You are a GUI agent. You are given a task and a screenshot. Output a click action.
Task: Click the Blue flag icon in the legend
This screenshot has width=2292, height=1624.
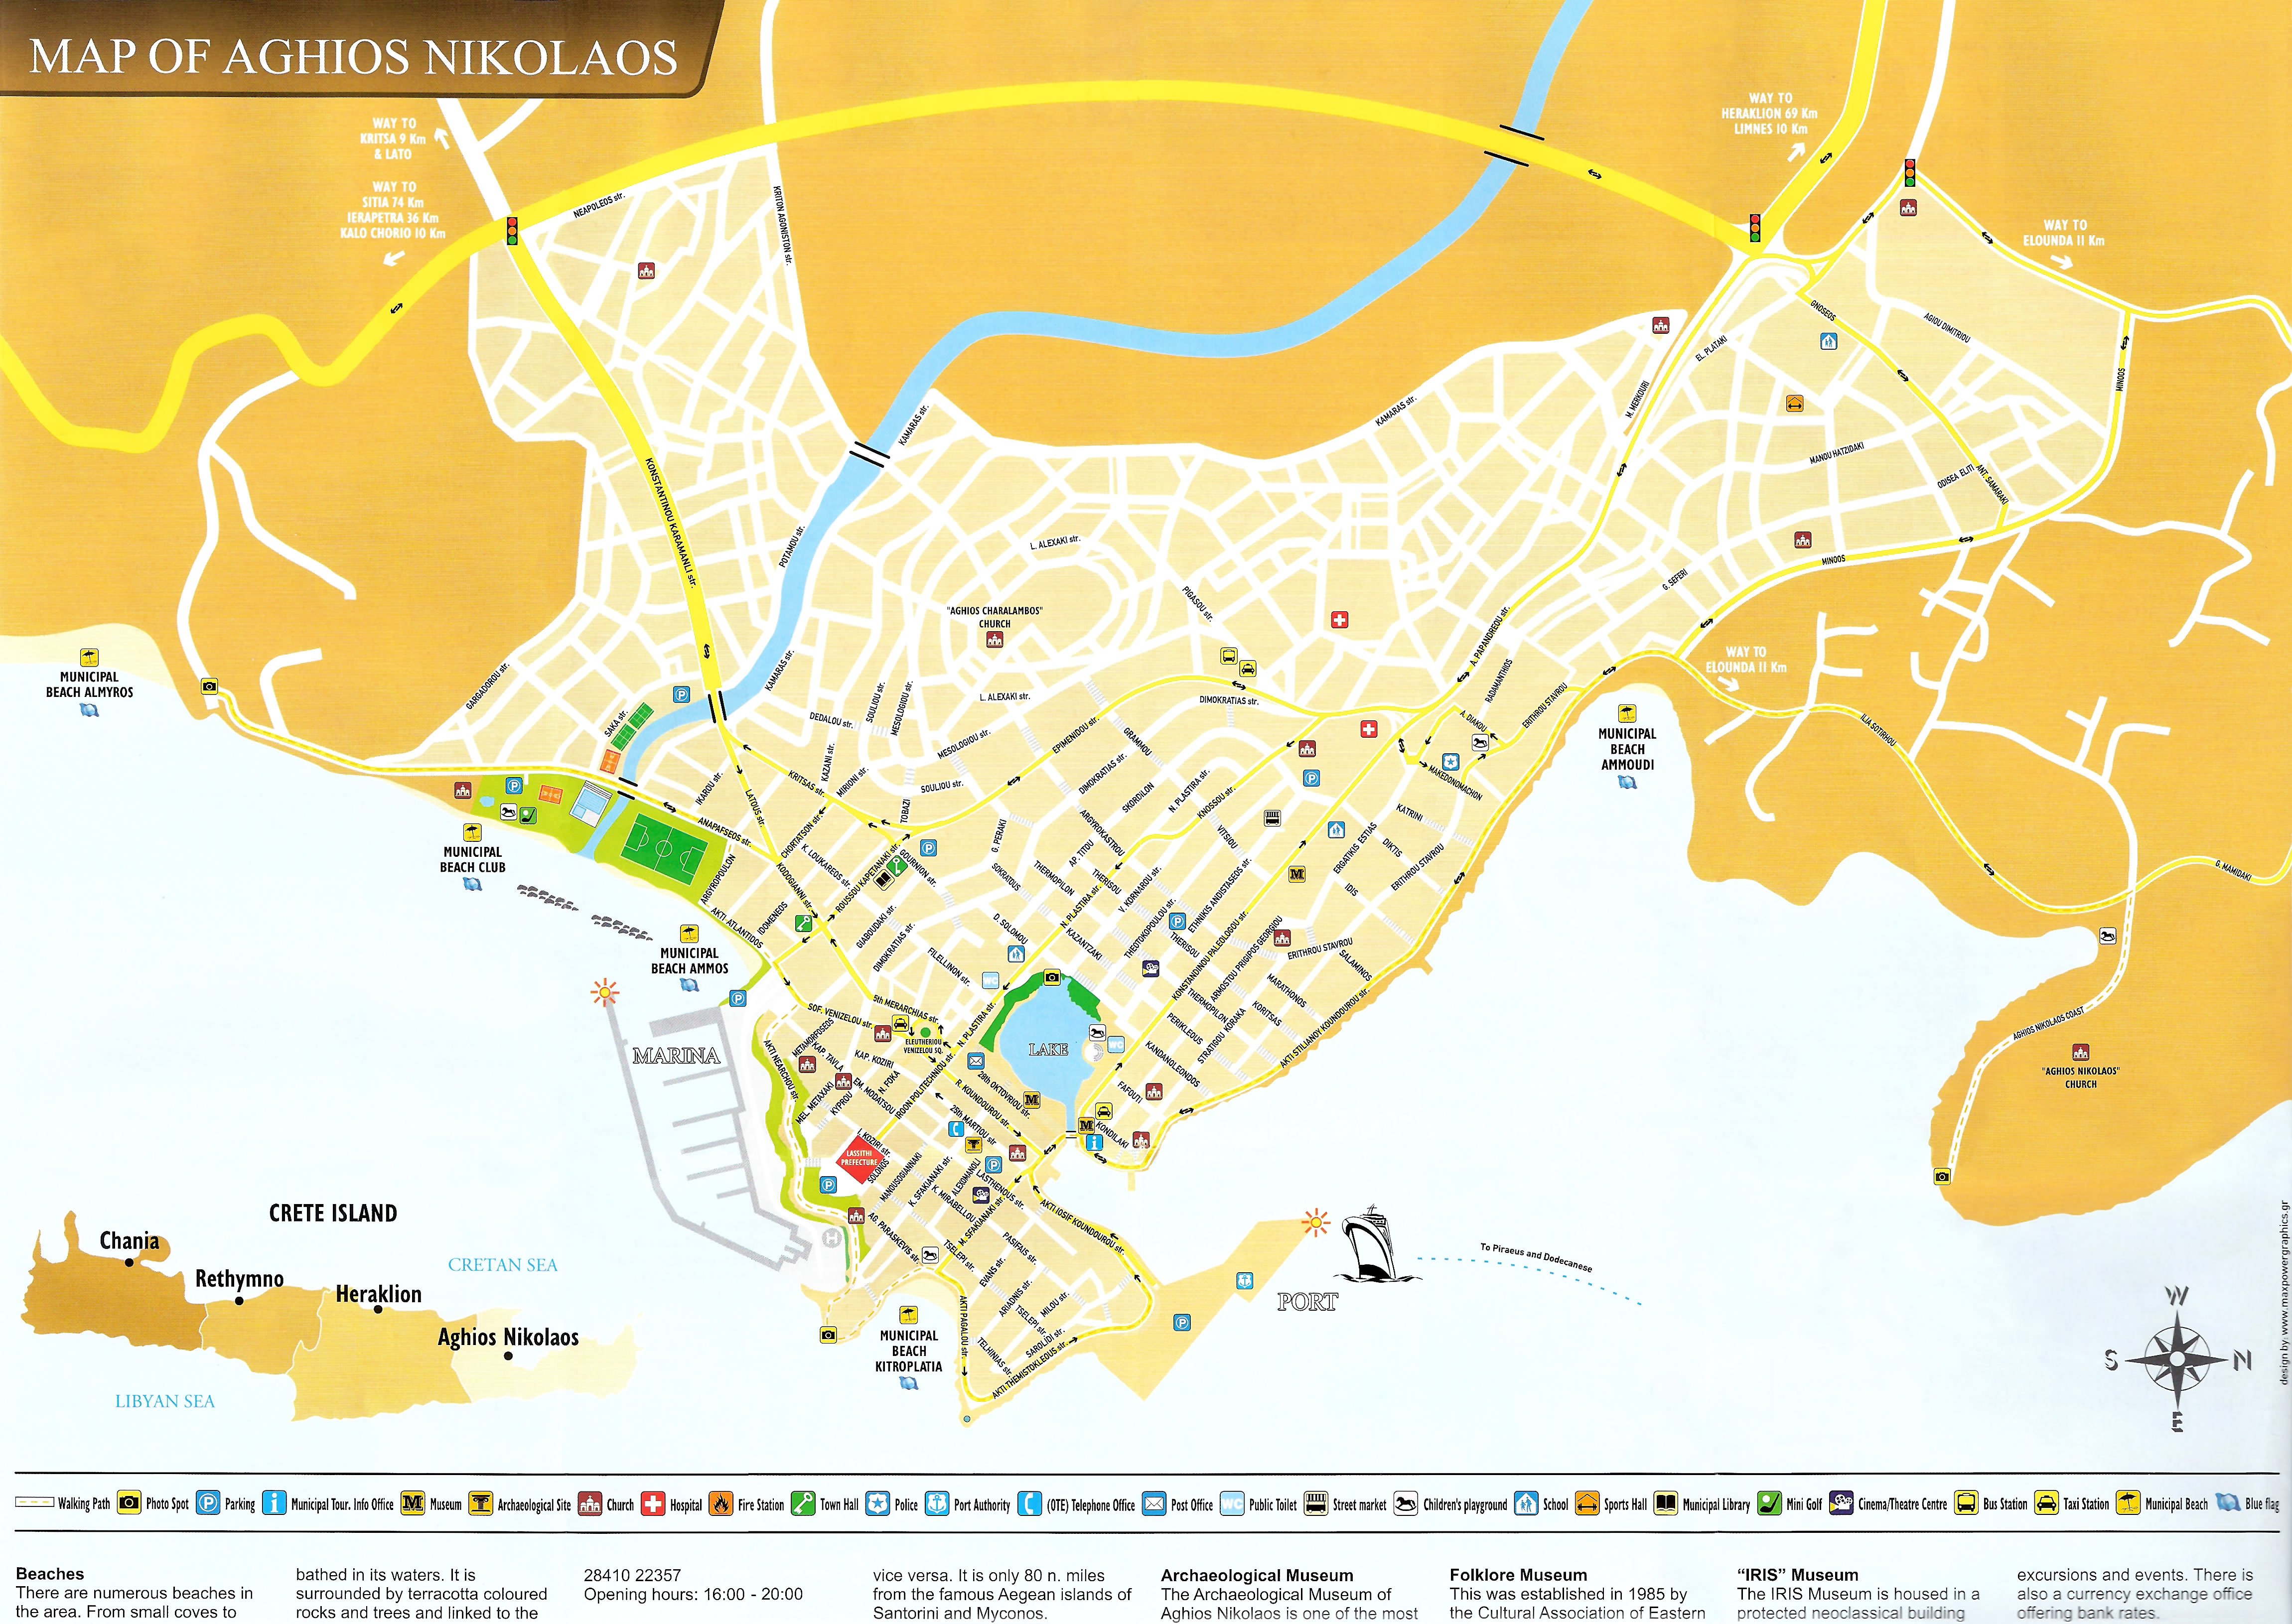2228,1503
